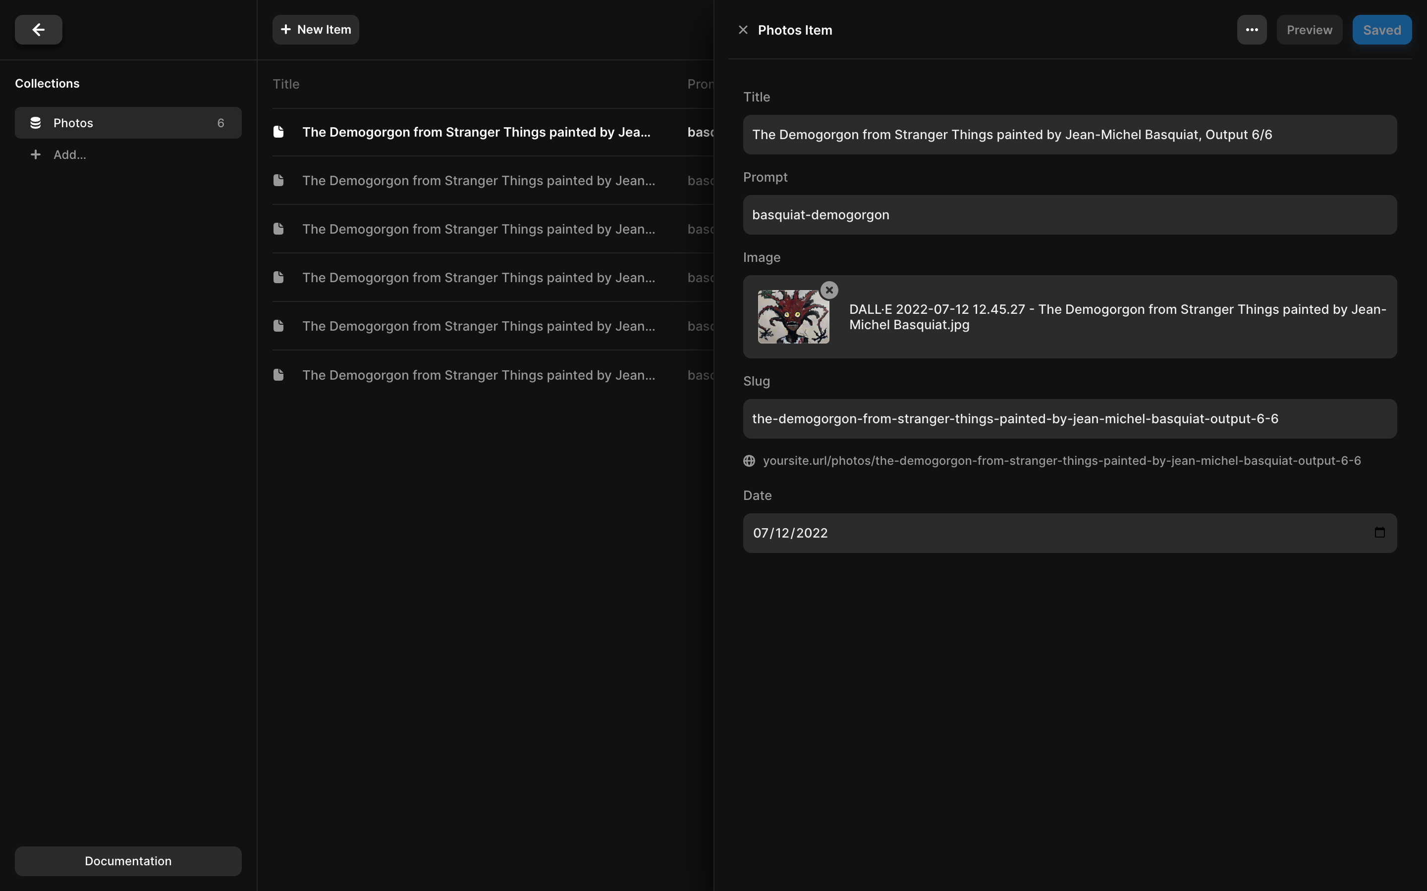
Task: Select the second Demogorgon item row
Action: coord(478,181)
